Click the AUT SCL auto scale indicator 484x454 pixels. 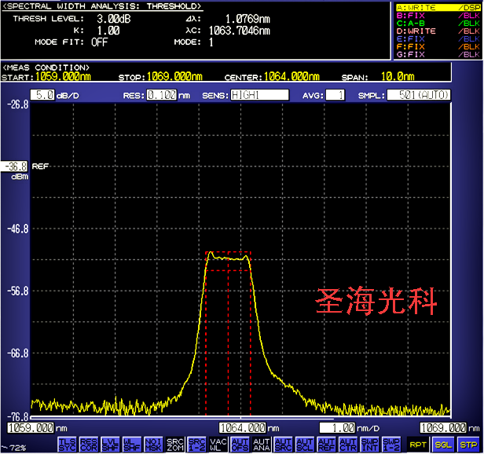pos(305,445)
